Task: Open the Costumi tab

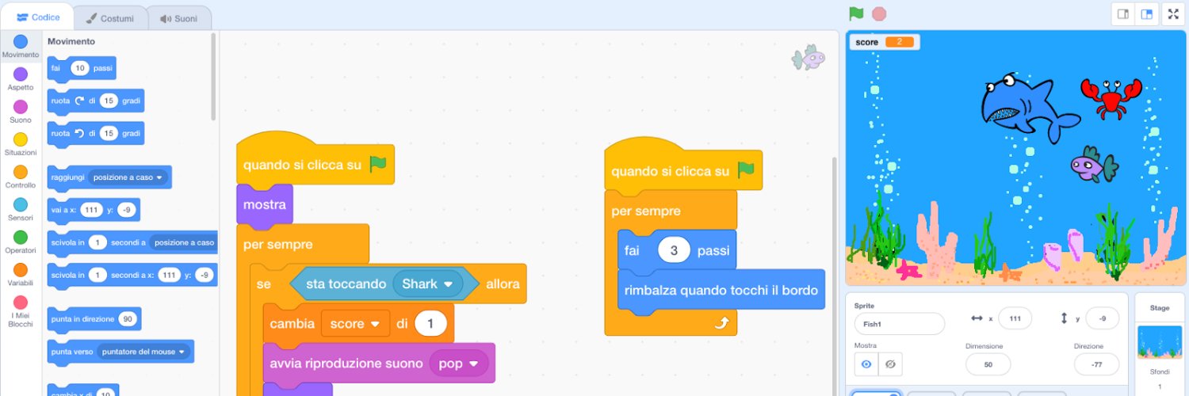Action: [x=110, y=18]
